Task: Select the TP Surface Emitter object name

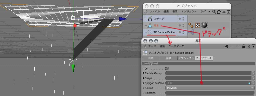Action: coord(165,32)
